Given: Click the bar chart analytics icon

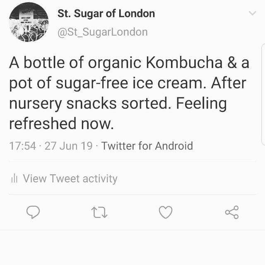Looking at the screenshot, I should (14, 178).
